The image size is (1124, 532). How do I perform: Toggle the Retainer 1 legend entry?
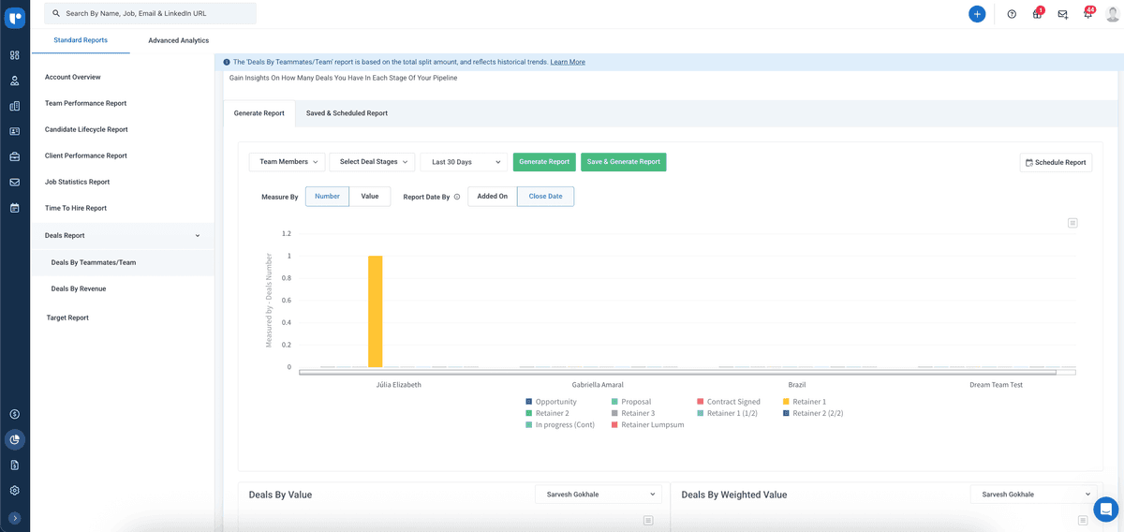pyautogui.click(x=805, y=402)
